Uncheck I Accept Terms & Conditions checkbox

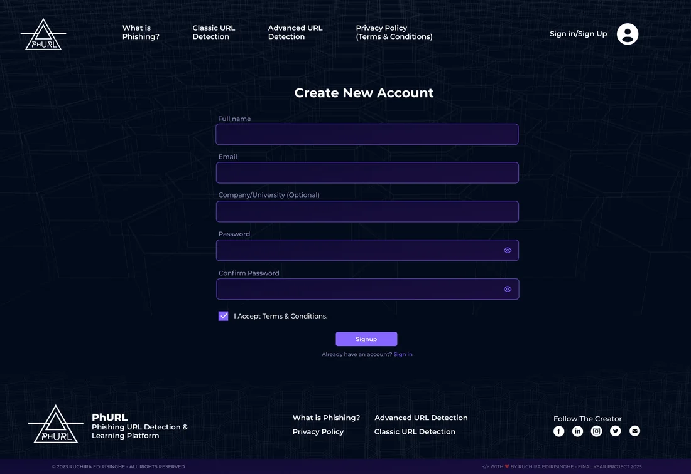[x=224, y=316]
